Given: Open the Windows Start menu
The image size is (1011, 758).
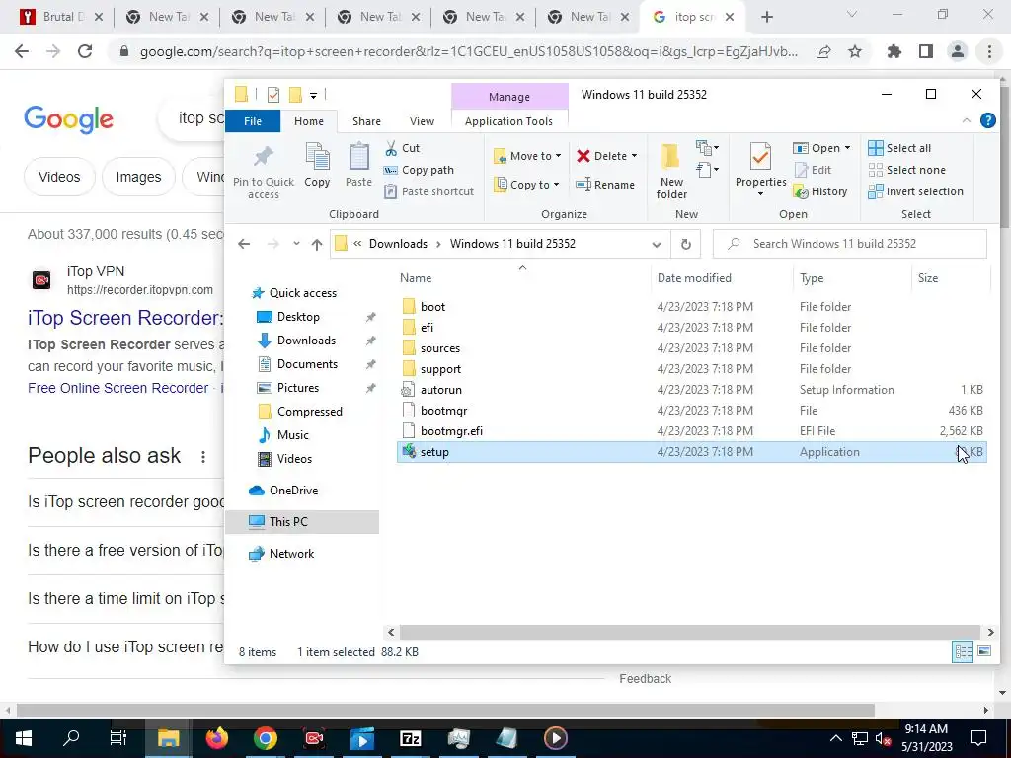Looking at the screenshot, I should 24,738.
